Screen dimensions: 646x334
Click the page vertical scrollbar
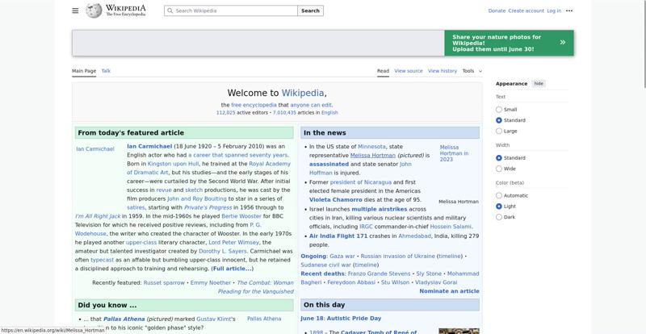coord(644,44)
